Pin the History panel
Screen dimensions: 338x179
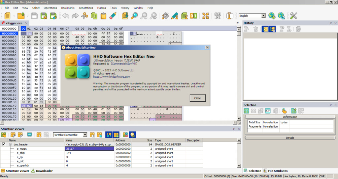click(x=331, y=23)
